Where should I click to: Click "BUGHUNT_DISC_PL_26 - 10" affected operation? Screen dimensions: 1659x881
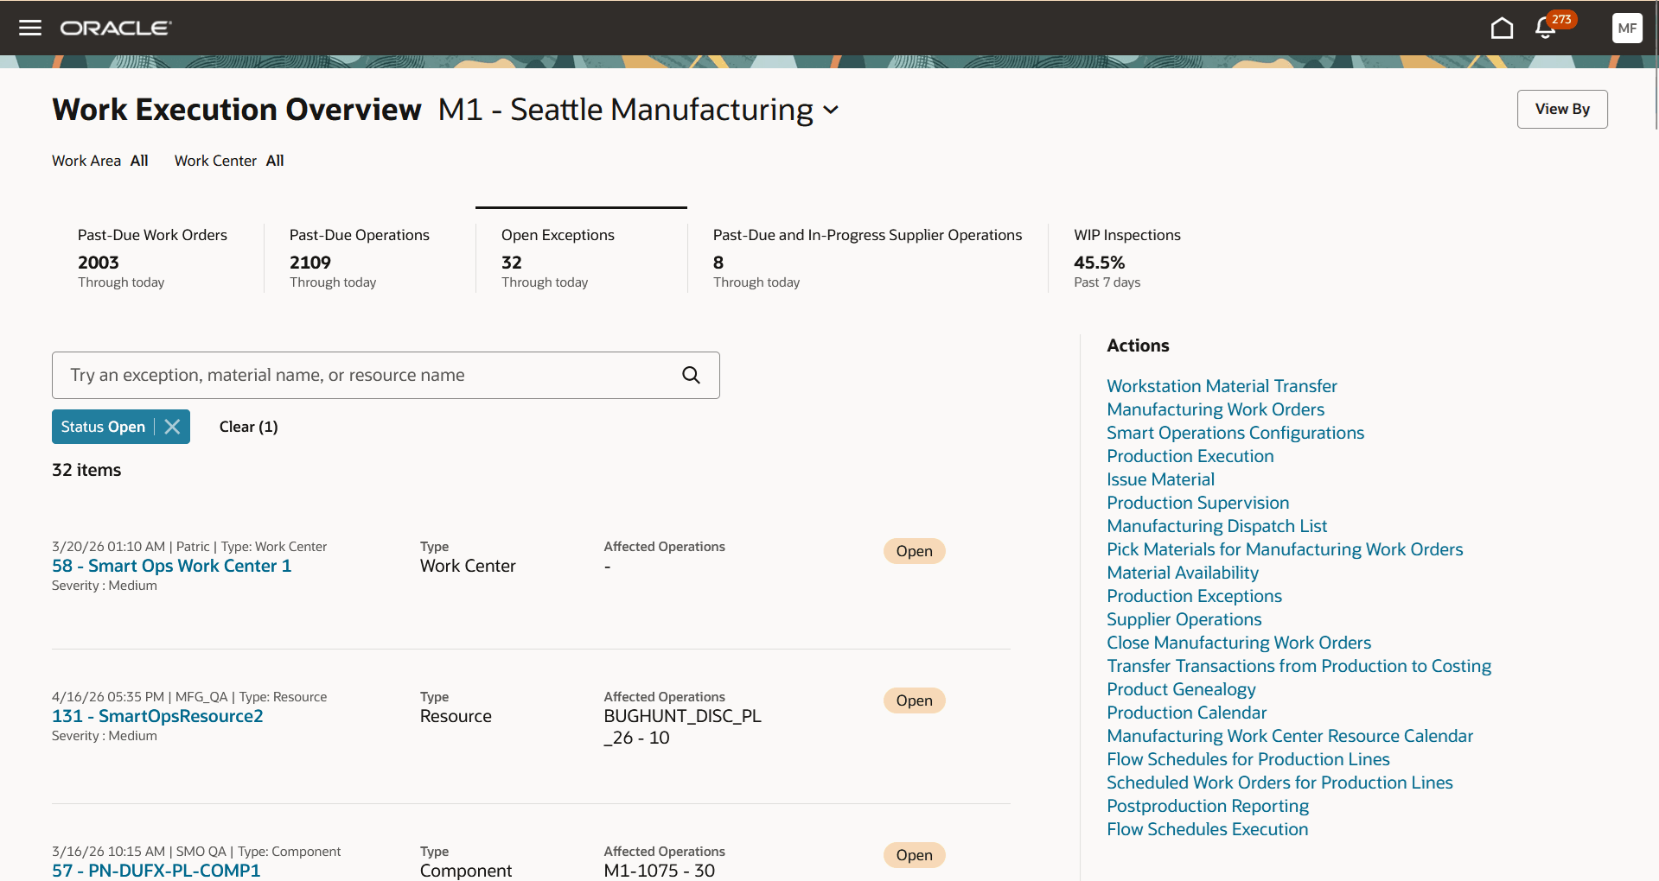[682, 726]
